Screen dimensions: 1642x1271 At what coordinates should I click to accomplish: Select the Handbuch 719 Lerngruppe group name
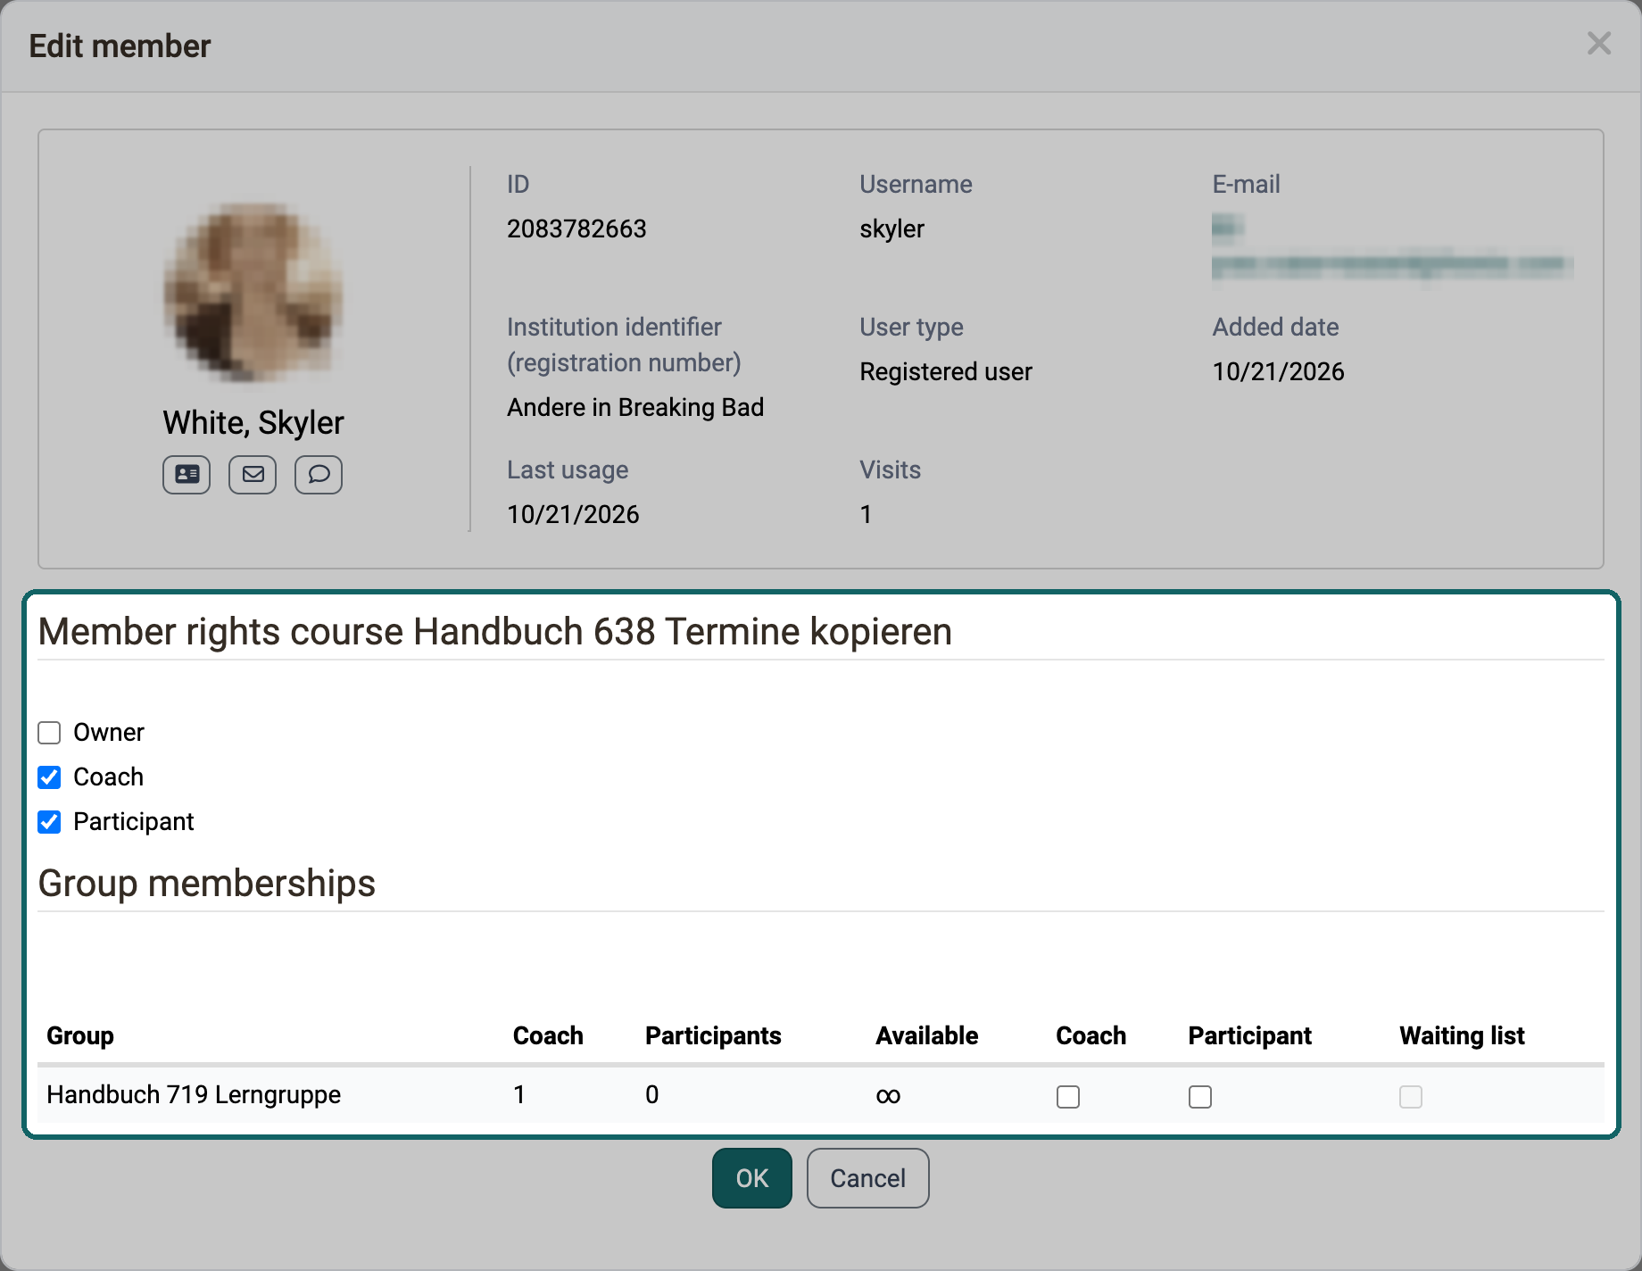coord(194,1094)
